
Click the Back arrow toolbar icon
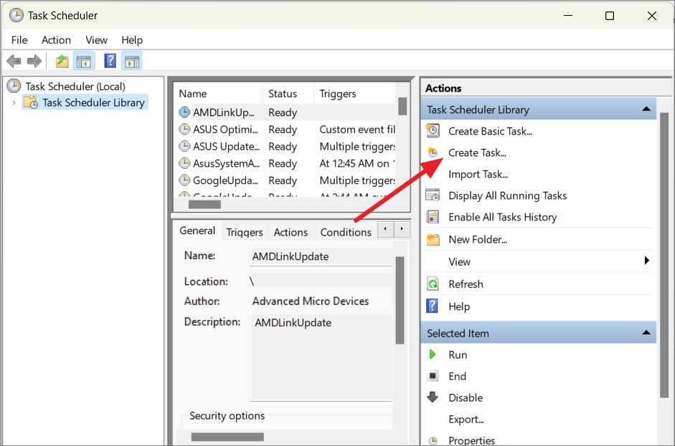click(14, 61)
